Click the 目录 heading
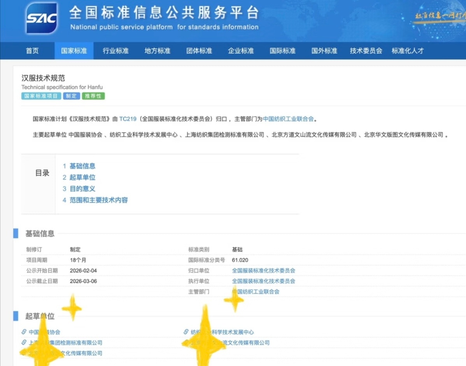 42,173
